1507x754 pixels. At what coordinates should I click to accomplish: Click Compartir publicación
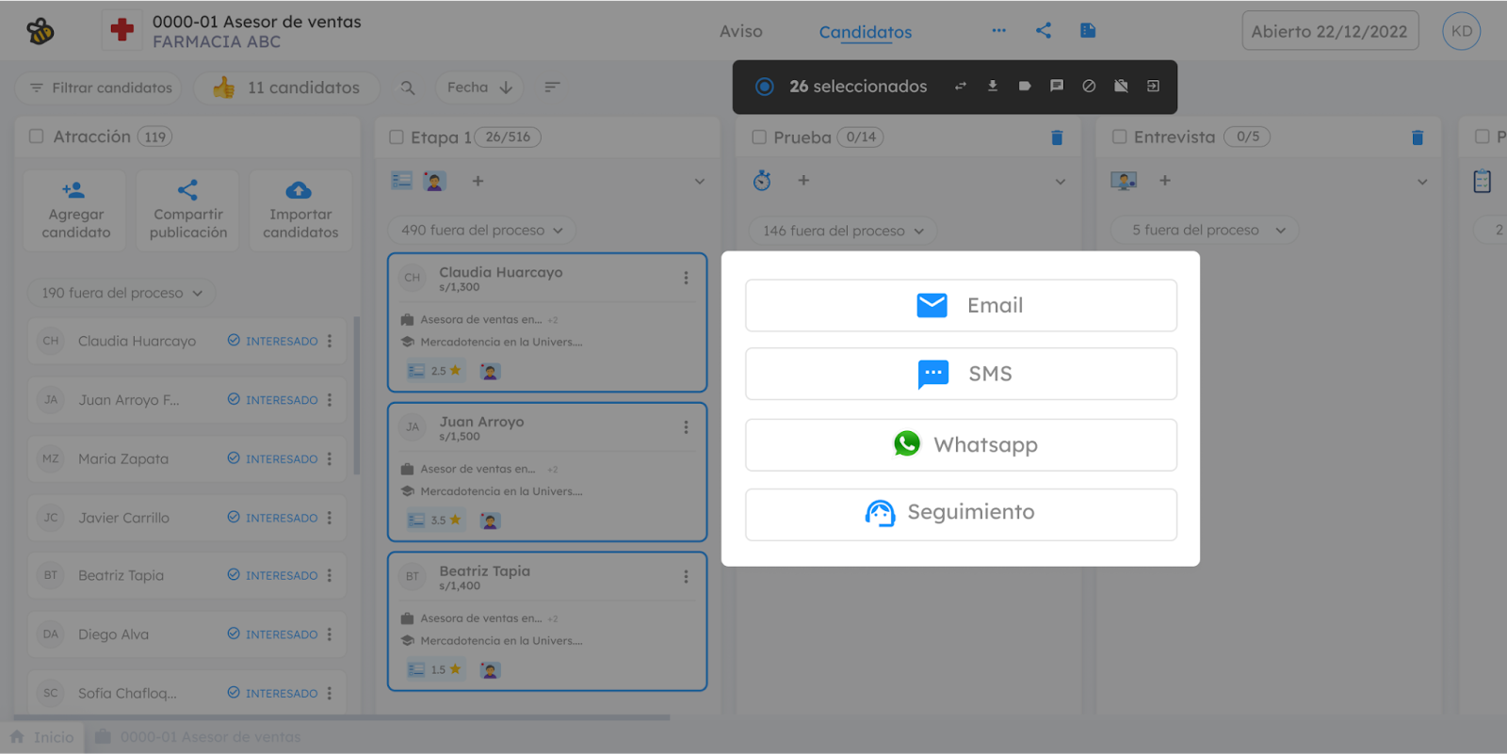click(188, 211)
